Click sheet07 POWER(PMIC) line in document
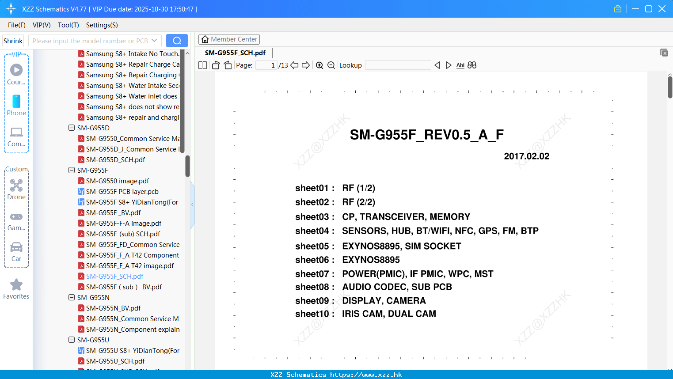 coord(394,274)
